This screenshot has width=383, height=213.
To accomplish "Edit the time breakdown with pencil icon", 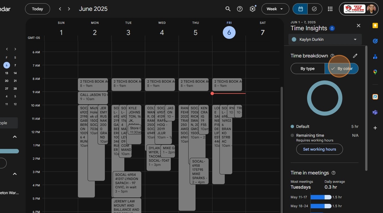I will pos(355,56).
